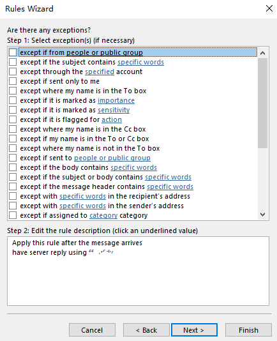
Task: Click the exceptions list scrollbar thumb
Action: [x=263, y=103]
